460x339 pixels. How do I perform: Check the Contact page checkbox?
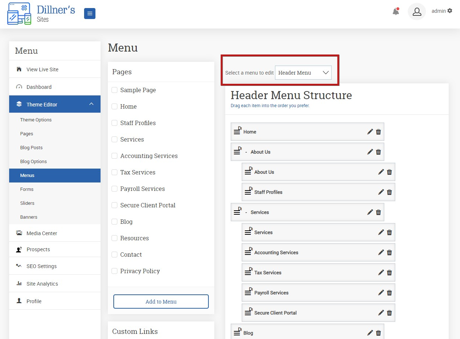coord(114,255)
